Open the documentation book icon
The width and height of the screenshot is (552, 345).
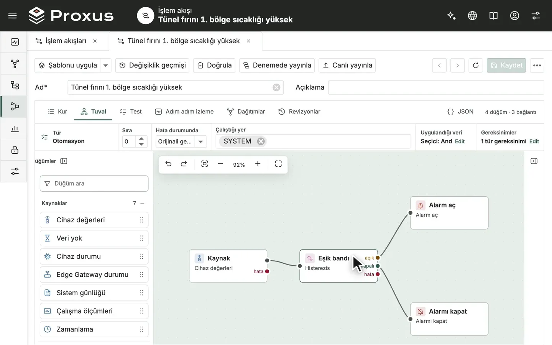tap(493, 15)
